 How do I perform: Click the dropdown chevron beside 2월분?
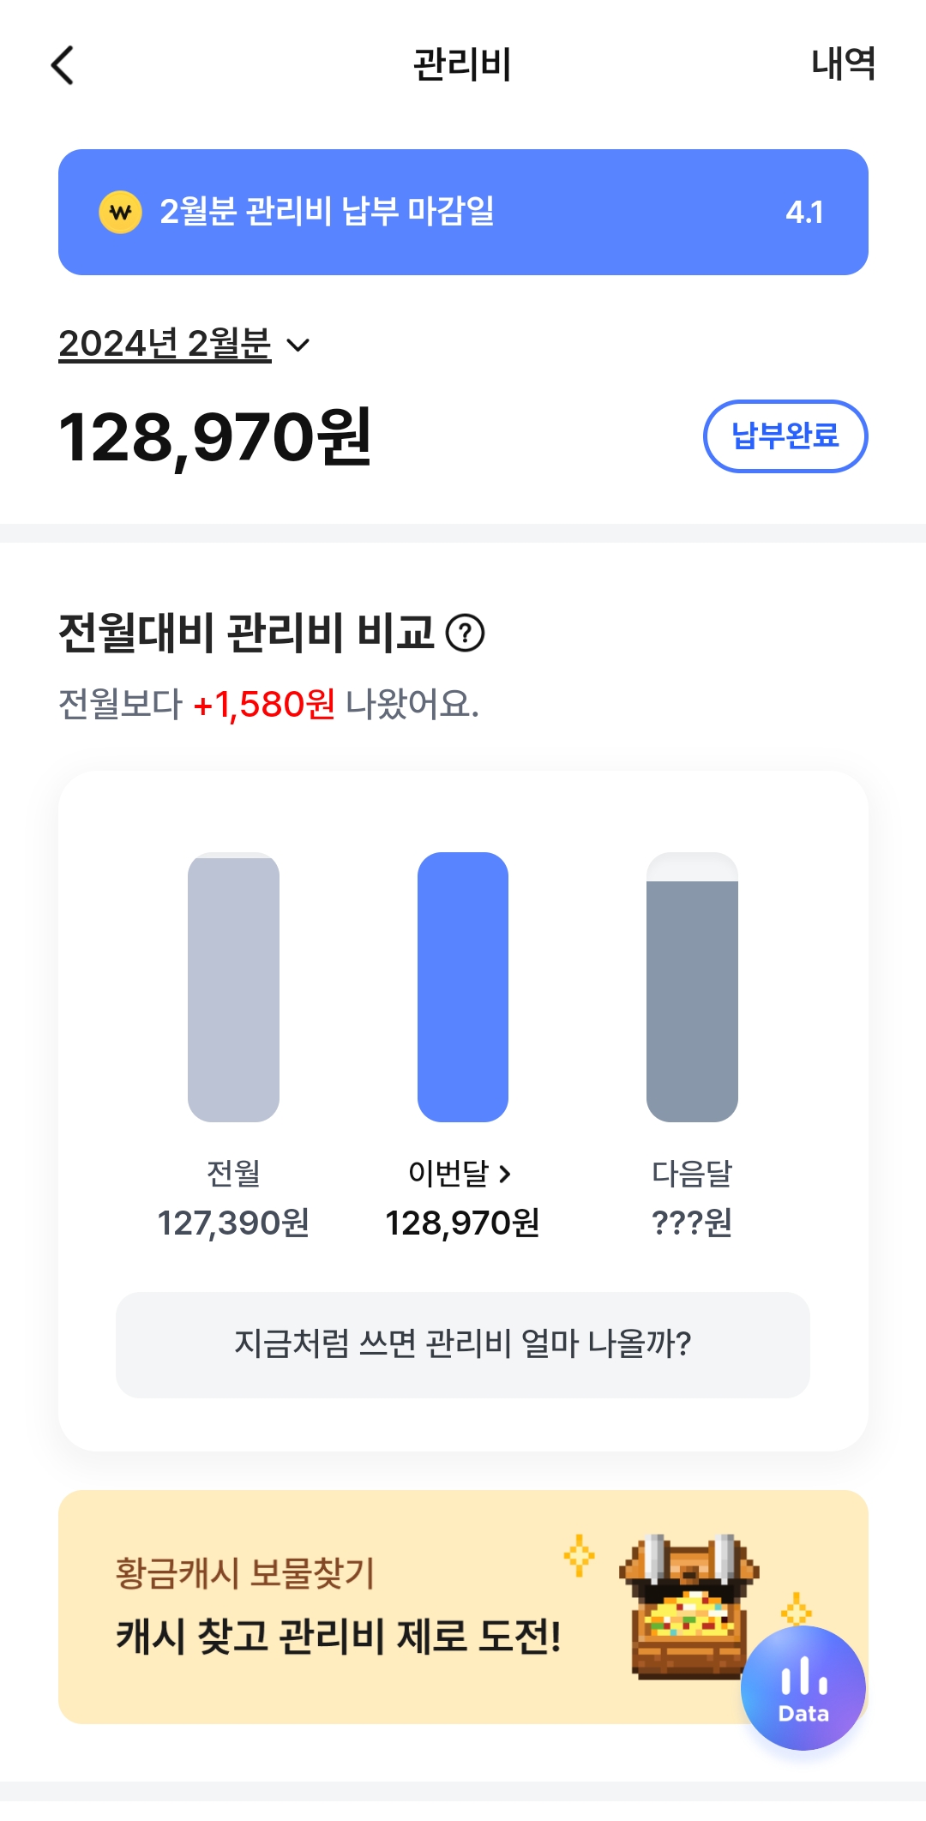(298, 346)
